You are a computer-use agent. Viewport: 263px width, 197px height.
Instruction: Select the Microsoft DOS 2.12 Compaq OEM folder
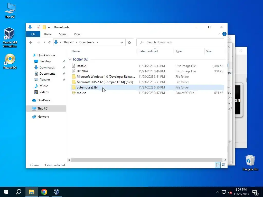(147, 82)
